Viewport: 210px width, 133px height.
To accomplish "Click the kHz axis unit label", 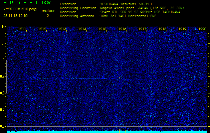I will 3,27.
